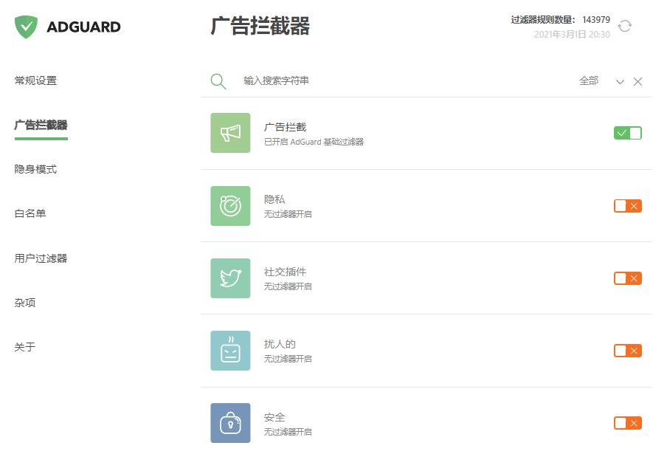Go to 隐身模式 section
This screenshot has height=454, width=667.
(35, 169)
